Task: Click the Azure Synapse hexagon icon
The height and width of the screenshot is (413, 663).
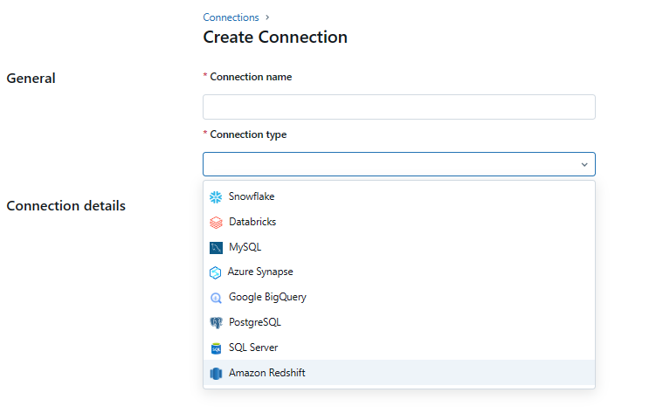Action: click(215, 272)
